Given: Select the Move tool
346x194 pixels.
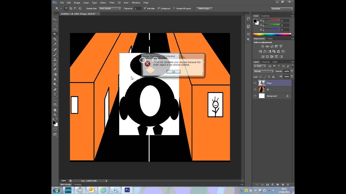Looking at the screenshot, I should click(55, 19).
